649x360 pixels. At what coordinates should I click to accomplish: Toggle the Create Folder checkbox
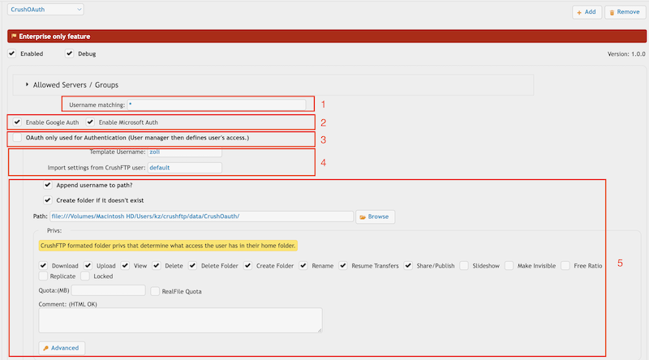pos(248,266)
